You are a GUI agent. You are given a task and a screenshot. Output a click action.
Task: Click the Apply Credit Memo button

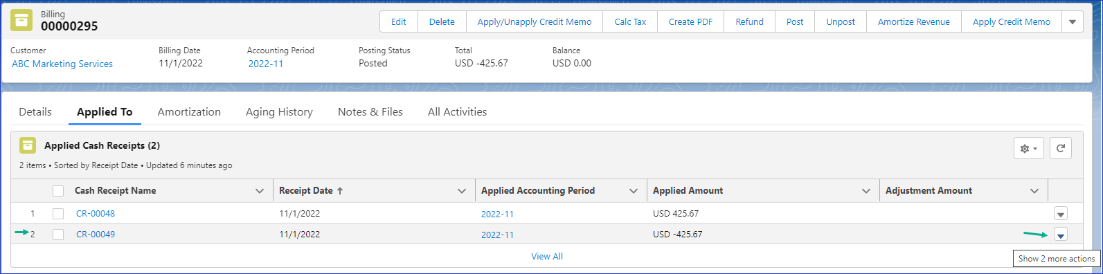tap(1012, 21)
